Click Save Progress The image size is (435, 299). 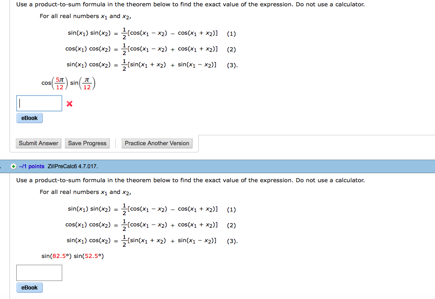(87, 143)
